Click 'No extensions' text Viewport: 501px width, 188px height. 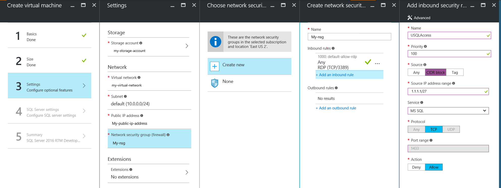point(125,177)
